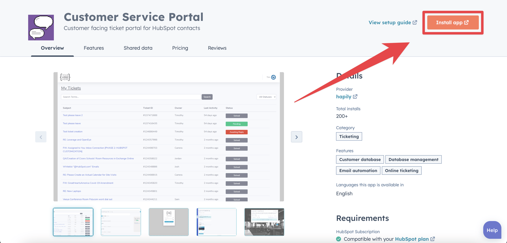This screenshot has height=243, width=507.
Task: Open the hapily provider link
Action: pyautogui.click(x=344, y=96)
